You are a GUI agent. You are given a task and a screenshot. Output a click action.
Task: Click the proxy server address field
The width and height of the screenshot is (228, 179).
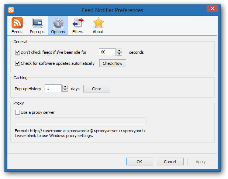click(x=81, y=122)
